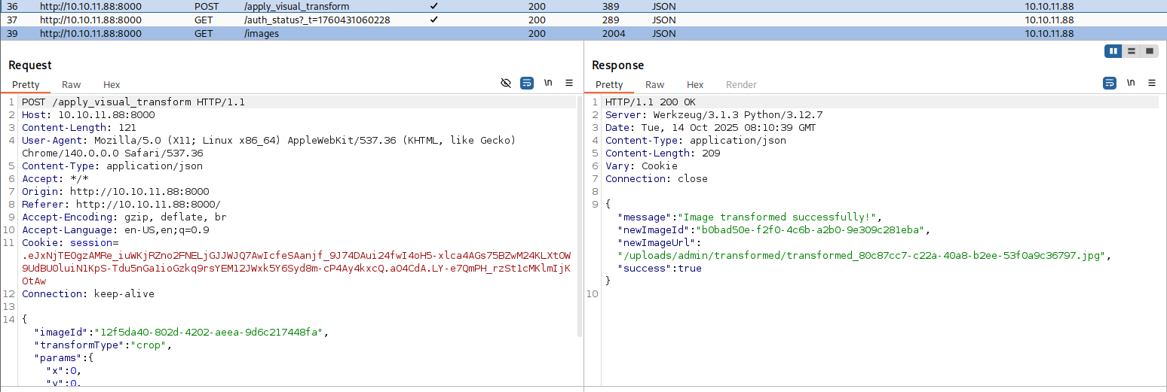Show non-printable characters in Response panel

pos(1131,83)
